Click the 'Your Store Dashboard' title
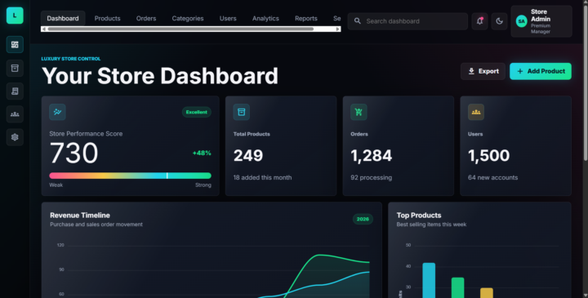The height and width of the screenshot is (298, 588). click(x=160, y=76)
